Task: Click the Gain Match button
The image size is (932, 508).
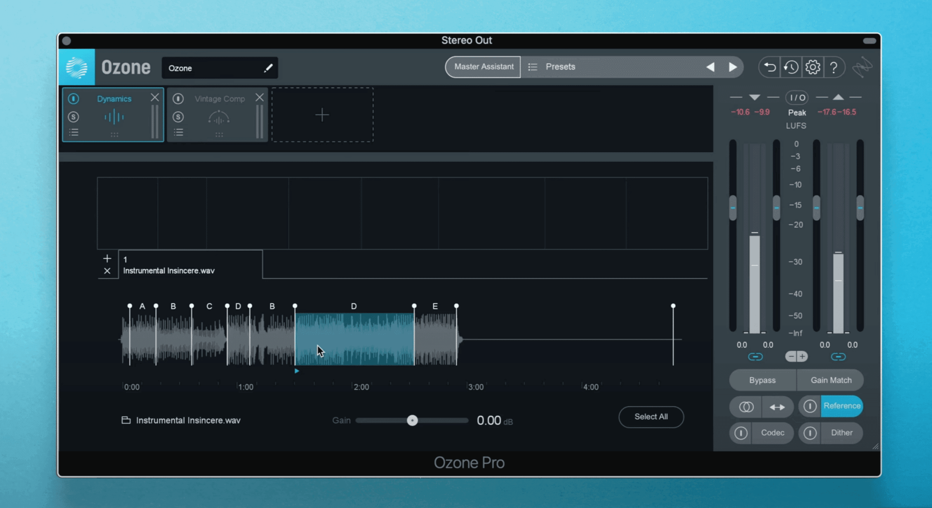Action: [x=831, y=380]
